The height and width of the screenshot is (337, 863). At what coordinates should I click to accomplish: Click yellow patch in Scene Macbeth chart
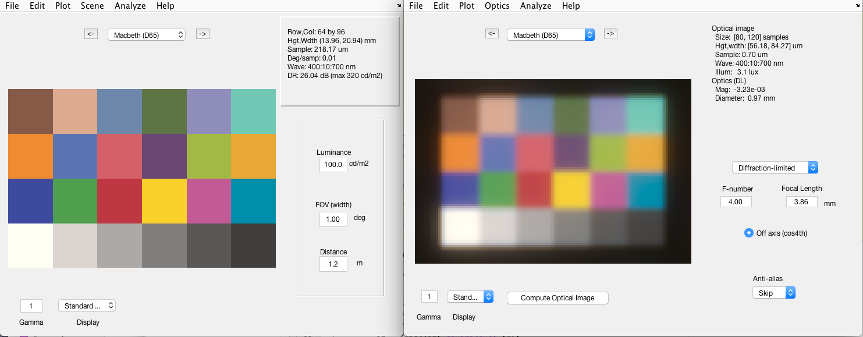coord(164,201)
